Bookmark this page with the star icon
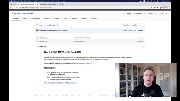The image size is (180, 101). click(151, 8)
